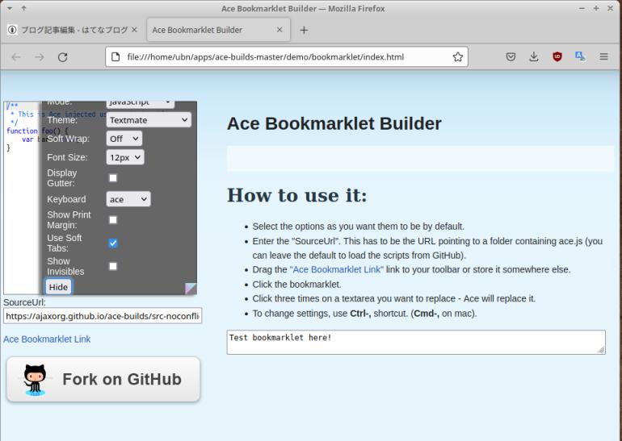Click the SourceUrl label

[x=24, y=302]
